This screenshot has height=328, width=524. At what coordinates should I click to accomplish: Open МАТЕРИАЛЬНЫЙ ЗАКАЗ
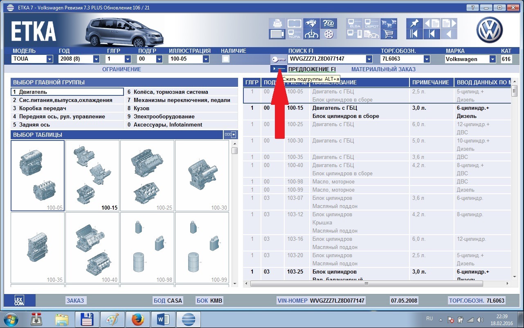383,69
